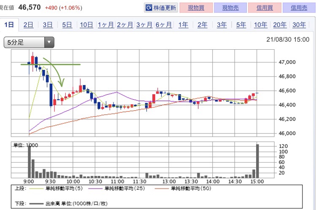Click the 9:00 time axis label
316x210 pixels.
[29, 182]
